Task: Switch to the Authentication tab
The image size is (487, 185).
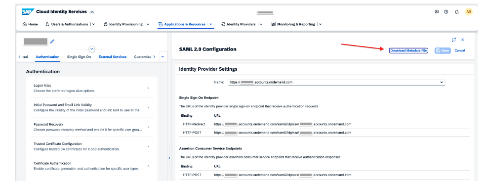Action: [47, 57]
